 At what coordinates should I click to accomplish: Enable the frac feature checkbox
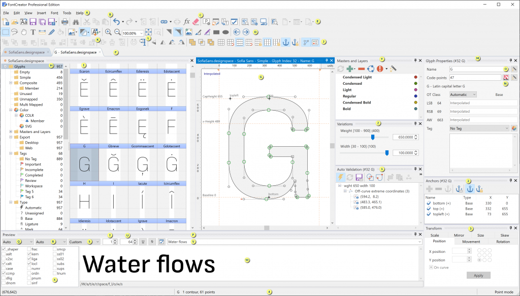pos(29,249)
